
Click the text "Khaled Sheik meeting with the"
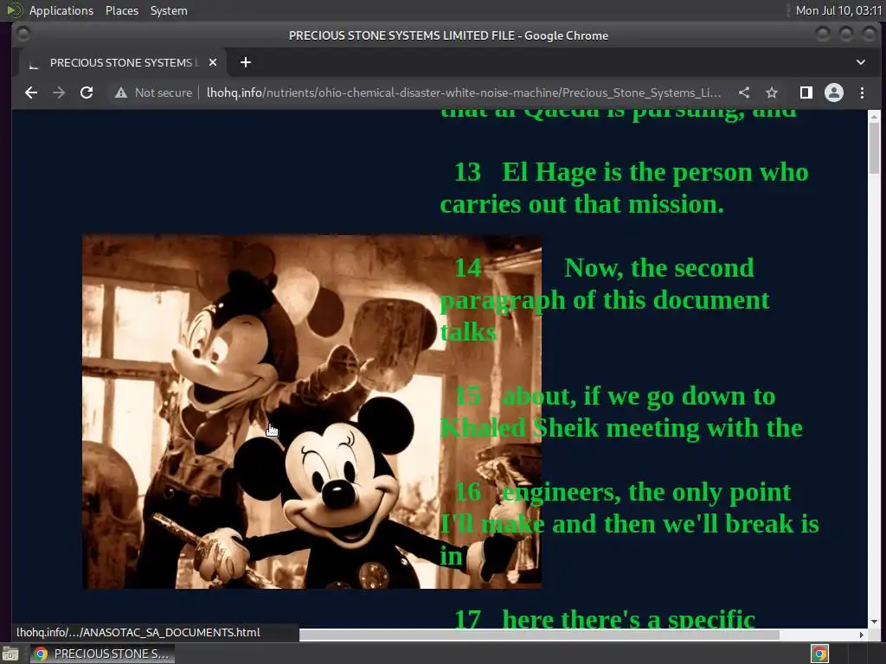pyautogui.click(x=621, y=428)
